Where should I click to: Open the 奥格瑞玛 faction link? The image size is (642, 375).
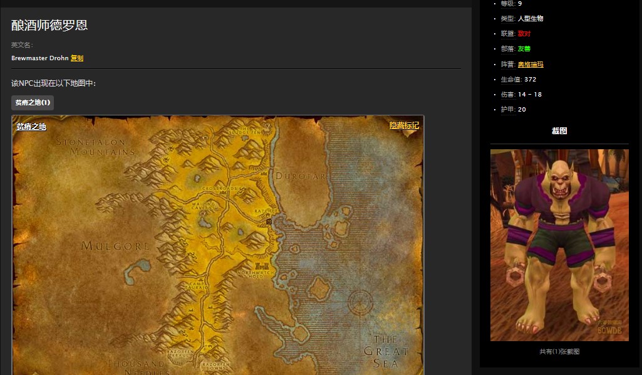tap(531, 65)
